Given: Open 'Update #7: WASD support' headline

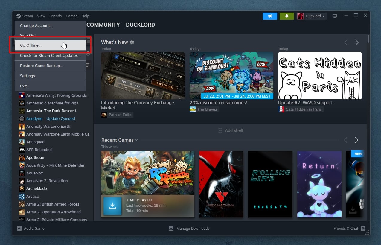Looking at the screenshot, I should 305,103.
